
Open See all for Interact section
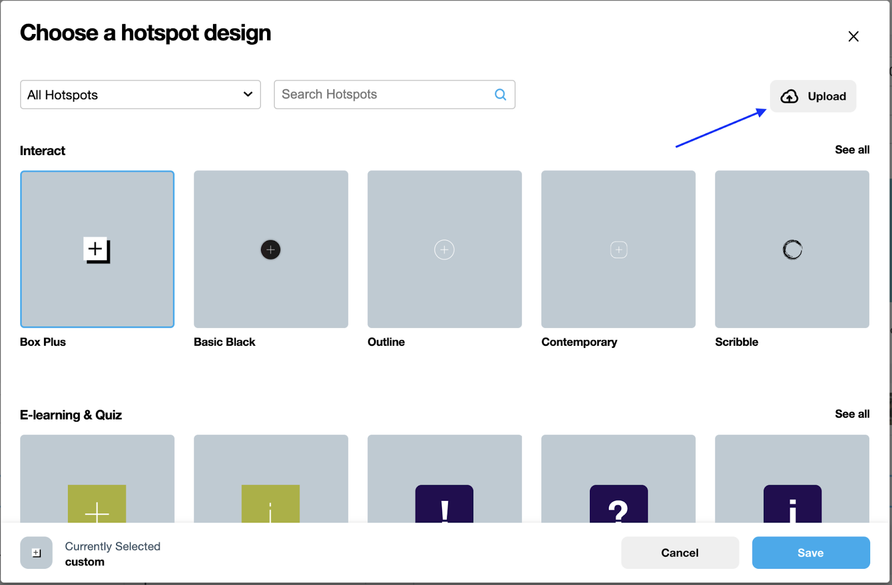click(x=852, y=149)
